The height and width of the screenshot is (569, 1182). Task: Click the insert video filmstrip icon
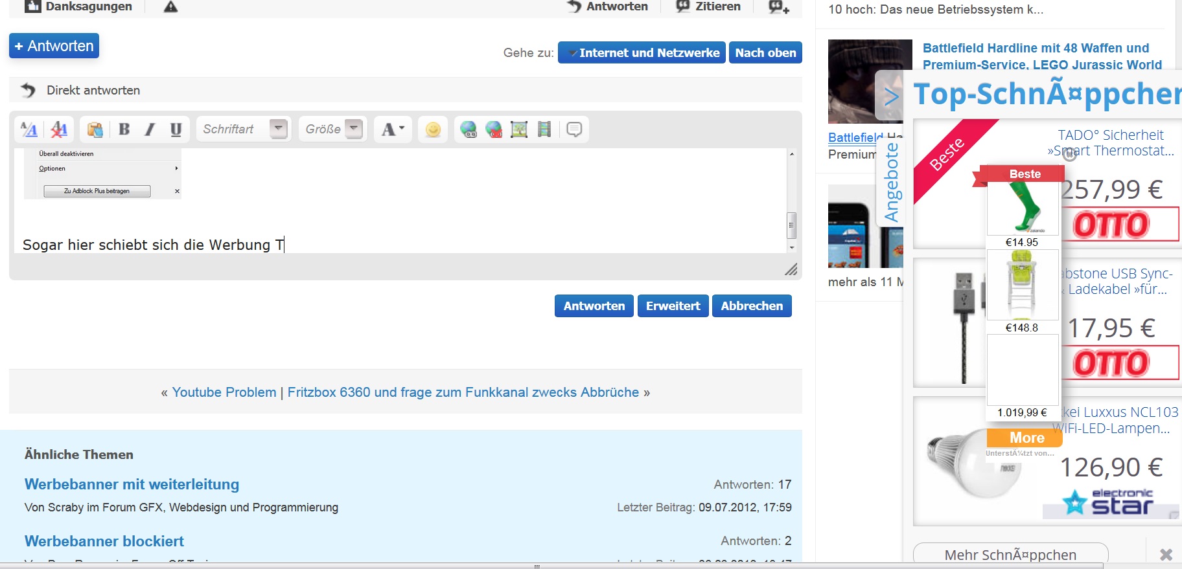544,129
